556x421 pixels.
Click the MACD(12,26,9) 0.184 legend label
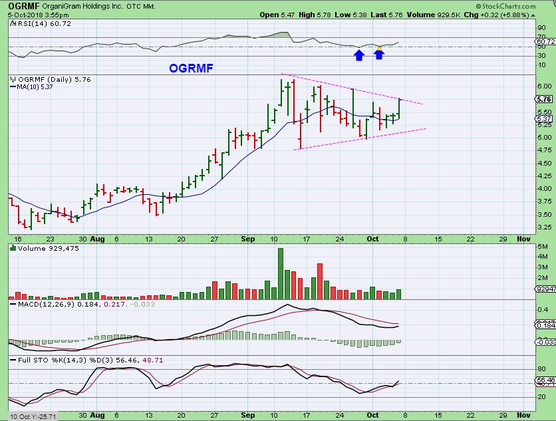[59, 305]
